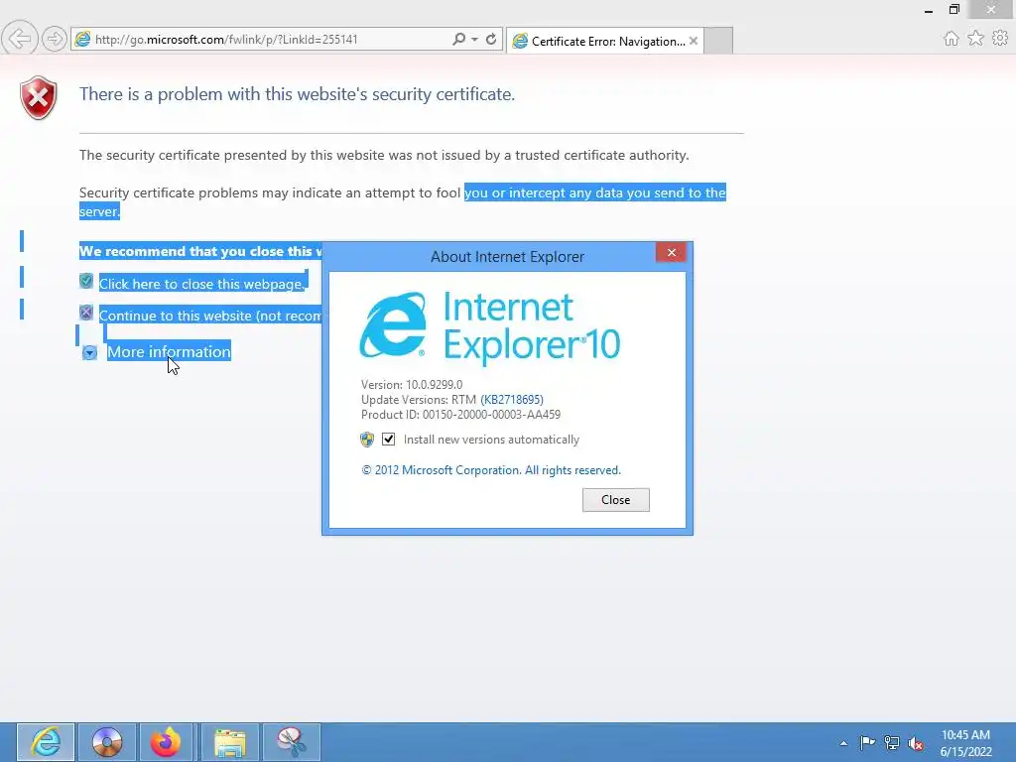1016x762 pixels.
Task: Show hidden tray icons arrow
Action: click(843, 743)
